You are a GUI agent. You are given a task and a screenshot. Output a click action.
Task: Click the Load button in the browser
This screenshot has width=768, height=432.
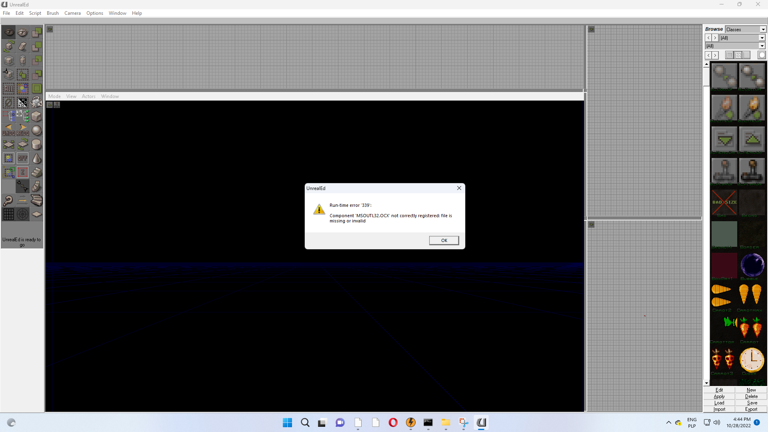click(719, 403)
